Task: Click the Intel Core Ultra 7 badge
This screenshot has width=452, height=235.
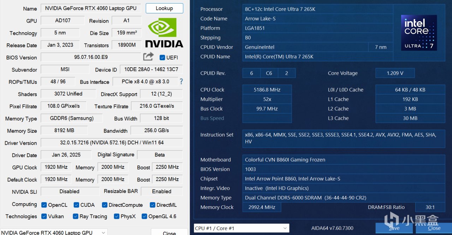Action: point(419,33)
